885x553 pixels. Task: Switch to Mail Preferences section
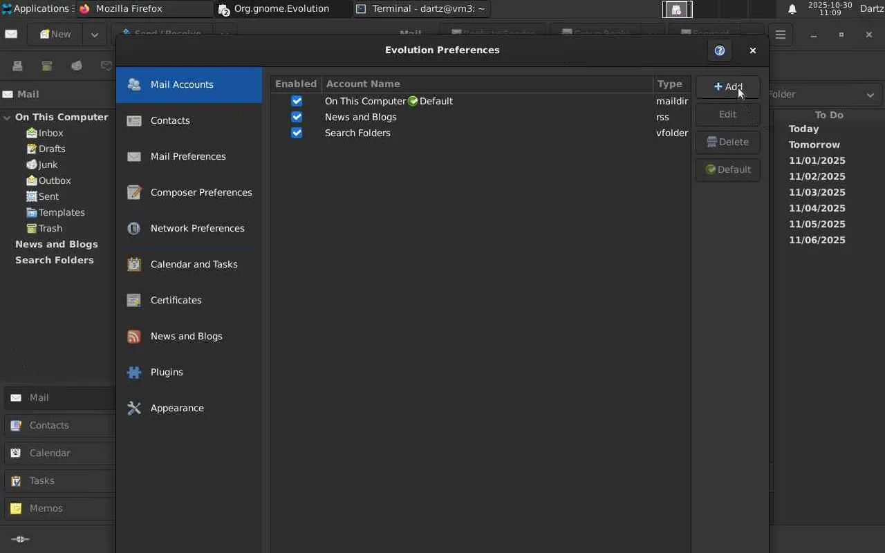(189, 156)
